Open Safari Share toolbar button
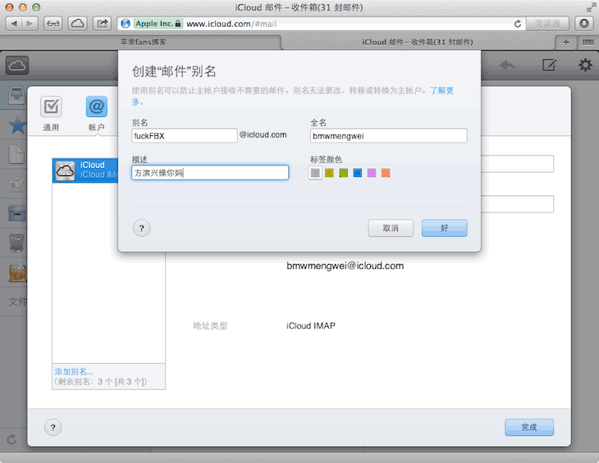 point(102,24)
